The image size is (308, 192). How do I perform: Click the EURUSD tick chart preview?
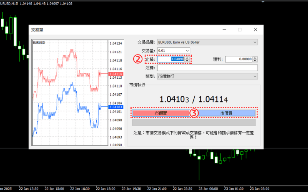[69, 92]
